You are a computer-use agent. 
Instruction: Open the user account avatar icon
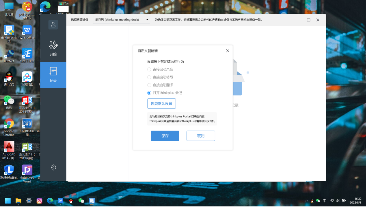(53, 25)
